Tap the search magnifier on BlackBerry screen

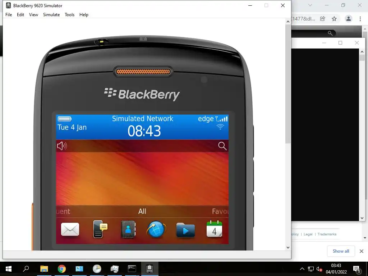pos(222,146)
